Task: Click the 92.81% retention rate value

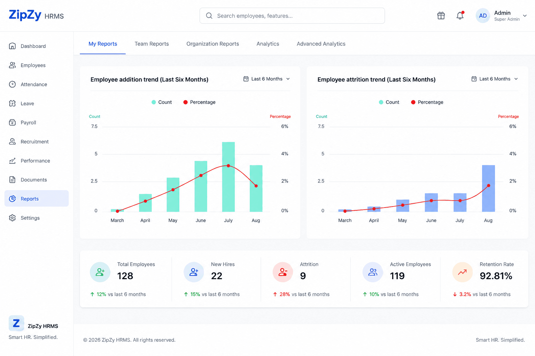Action: (496, 276)
